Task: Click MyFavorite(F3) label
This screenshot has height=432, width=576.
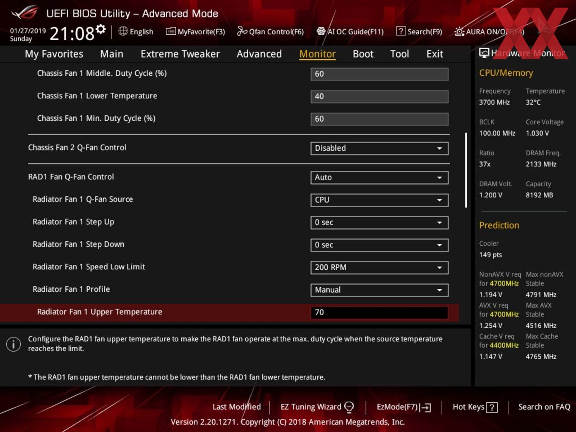Action: [201, 32]
